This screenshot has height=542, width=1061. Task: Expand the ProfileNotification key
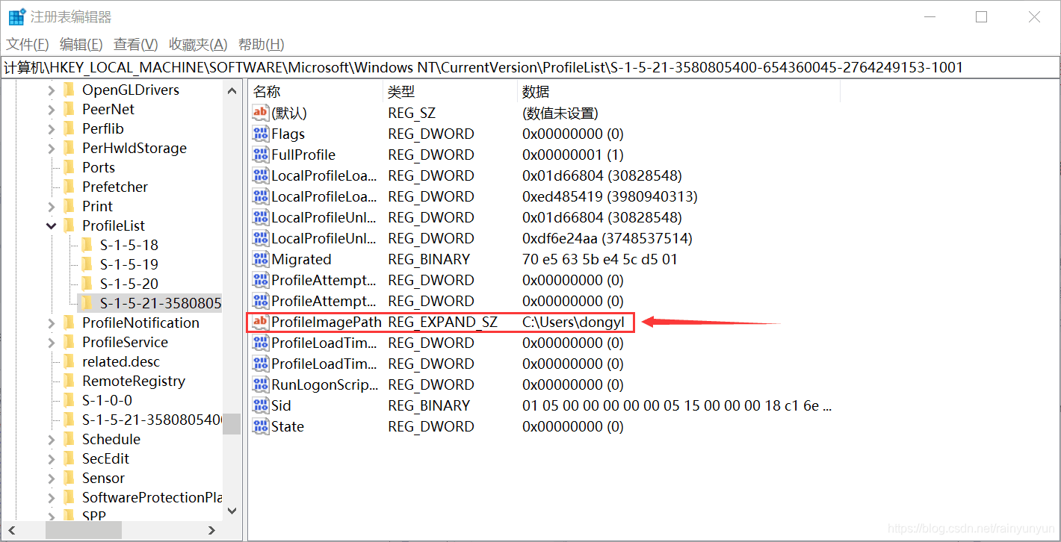[x=52, y=323]
